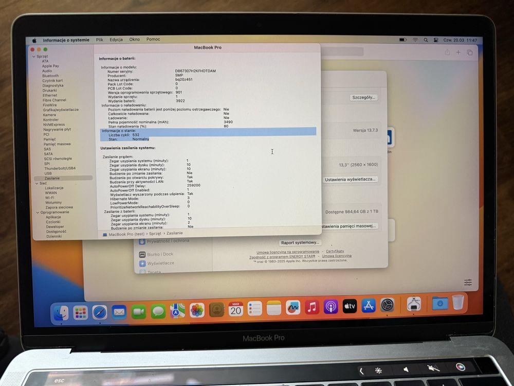The height and width of the screenshot is (386, 514).
Task: Launch Freeform from the Dock
Action: (293, 308)
